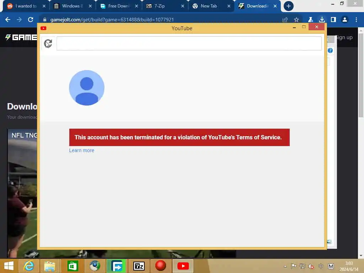Open the Windows Store taskbar icon

point(73,266)
